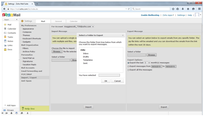Close the Select a Folder dialog

tap(123, 35)
